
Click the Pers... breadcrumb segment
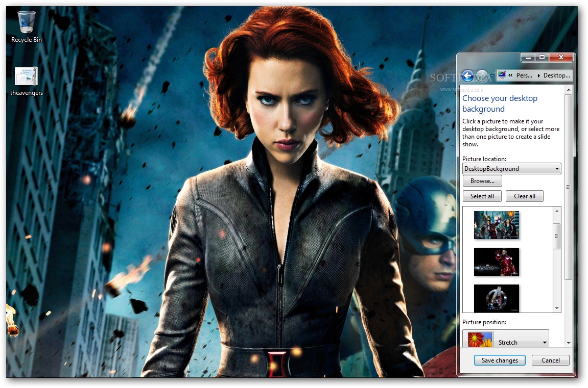click(524, 75)
